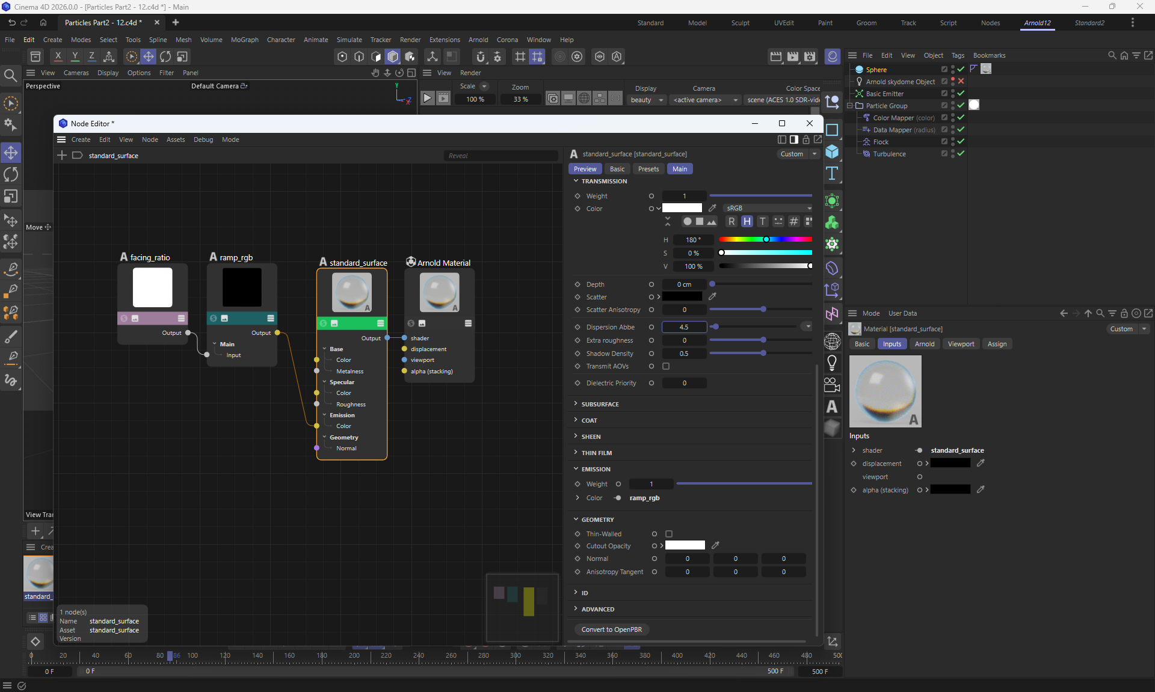Adjust the Hue slider in Transmission Color
The image size is (1155, 692).
(x=765, y=239)
